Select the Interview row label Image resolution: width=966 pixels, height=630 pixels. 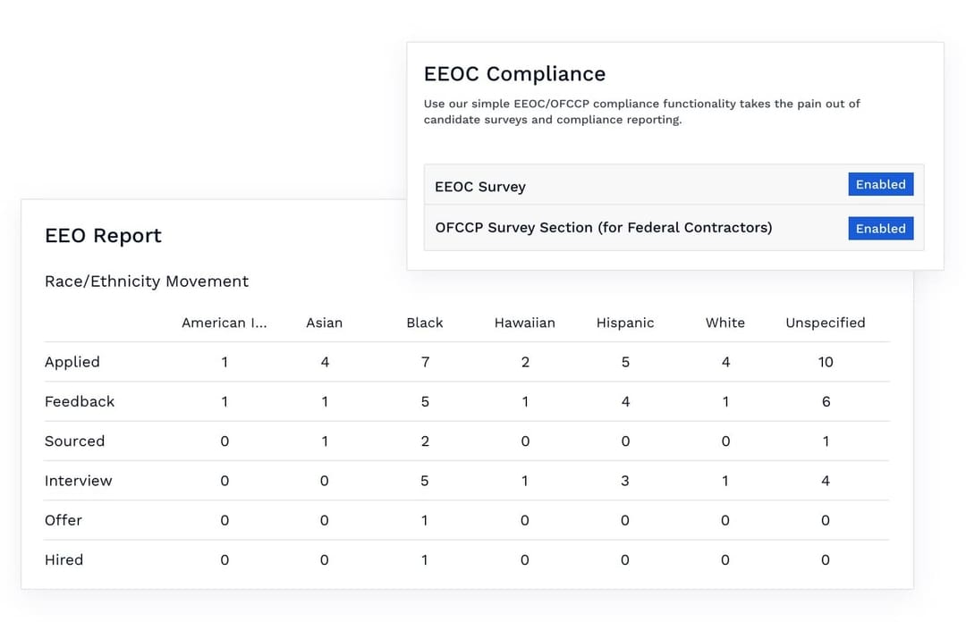pyautogui.click(x=79, y=481)
